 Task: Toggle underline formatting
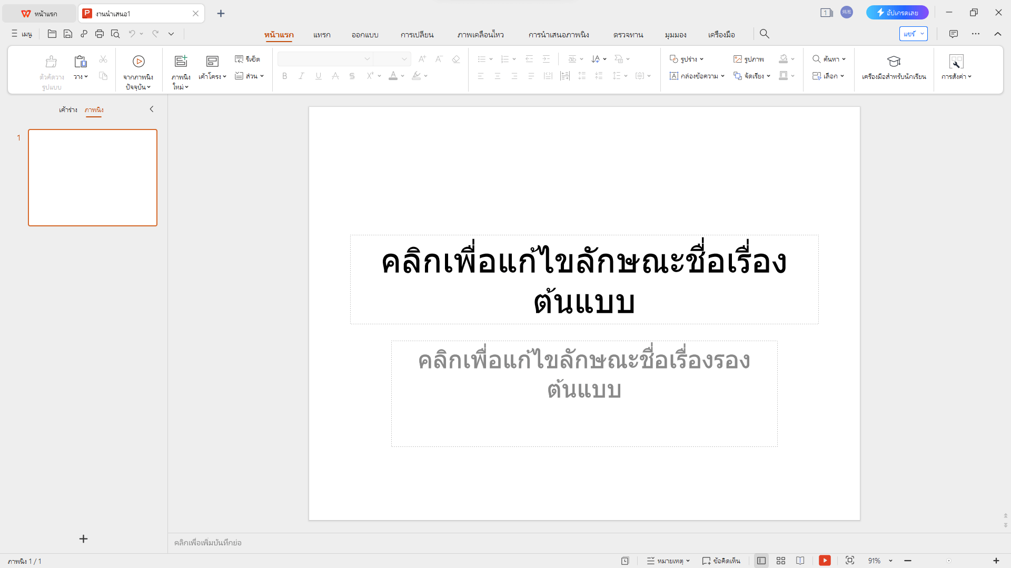(x=318, y=76)
